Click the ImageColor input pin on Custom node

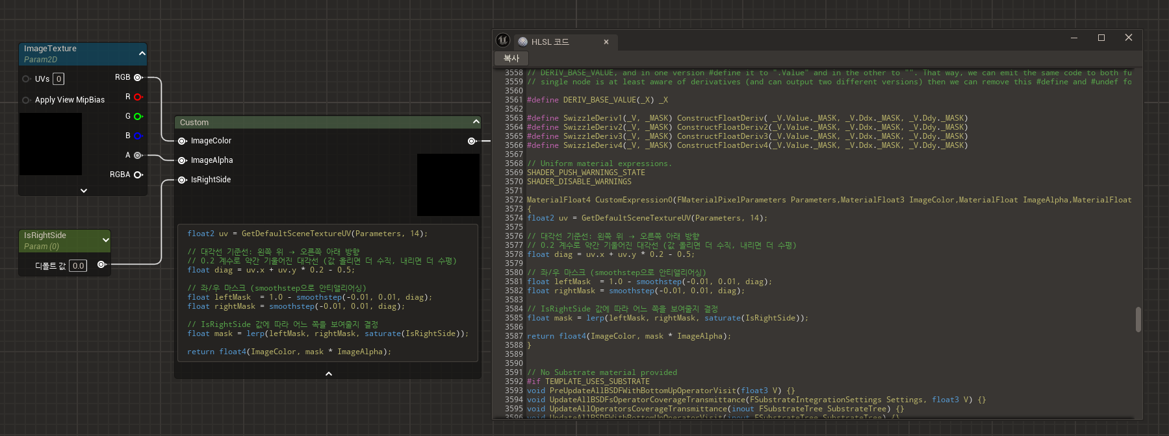click(183, 141)
